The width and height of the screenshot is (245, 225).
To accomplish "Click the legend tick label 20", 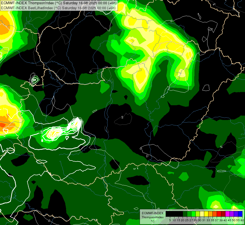I will (x=183, y=220).
